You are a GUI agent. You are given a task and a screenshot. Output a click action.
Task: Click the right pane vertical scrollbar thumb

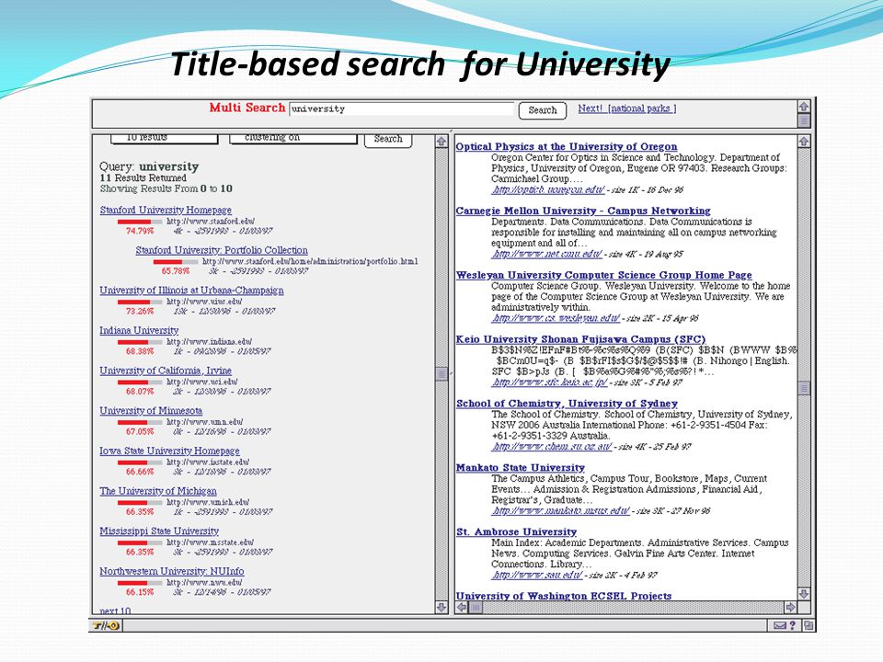point(804,388)
